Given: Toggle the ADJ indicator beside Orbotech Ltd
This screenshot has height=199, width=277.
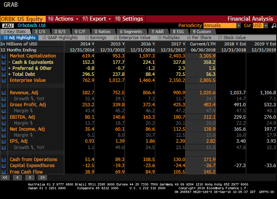Looking at the screenshot, I should 8,26.
